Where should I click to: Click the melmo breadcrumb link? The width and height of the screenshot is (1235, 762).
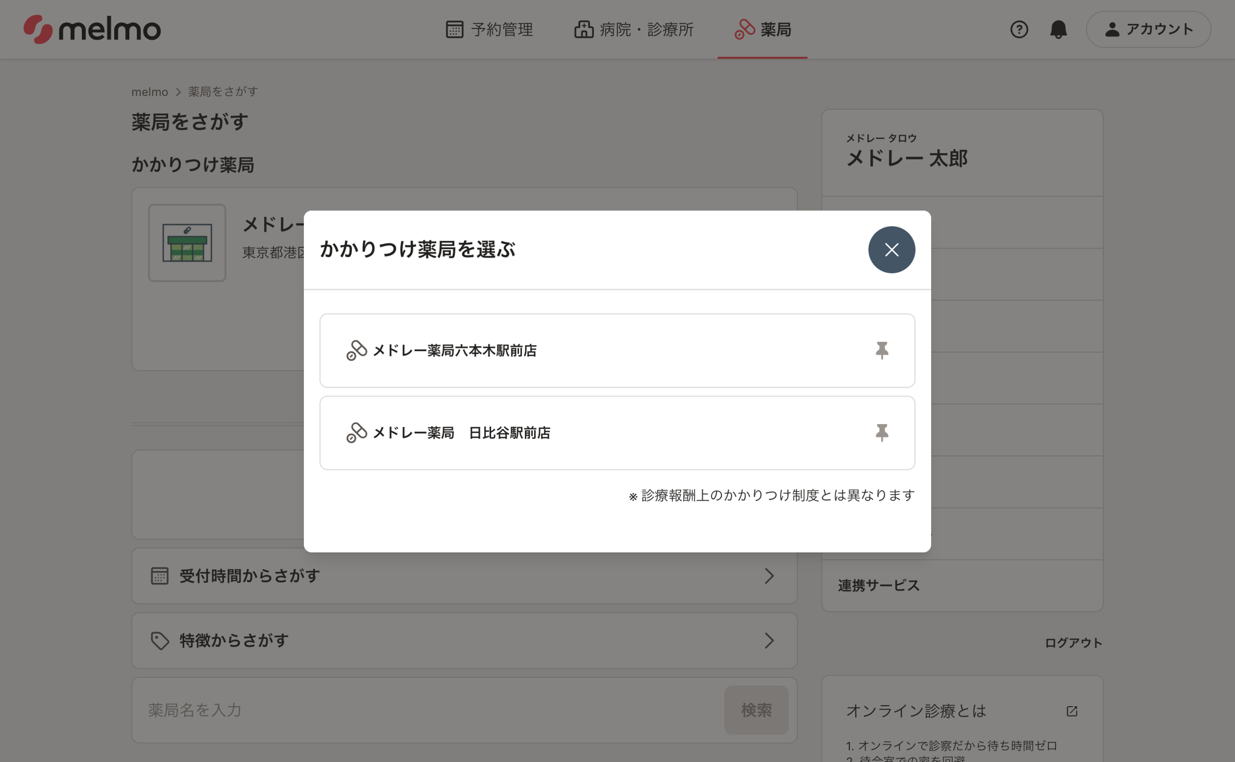pyautogui.click(x=150, y=92)
